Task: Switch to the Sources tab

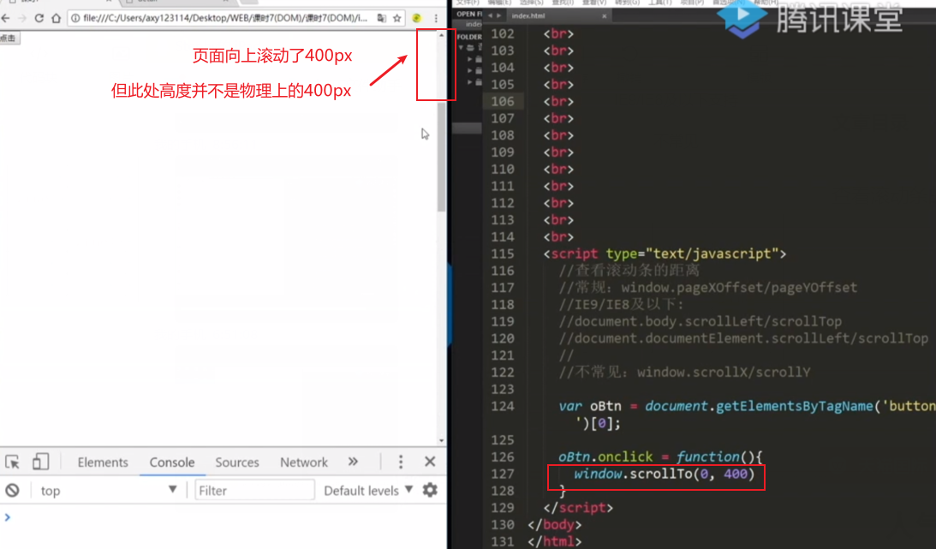Action: pos(237,462)
